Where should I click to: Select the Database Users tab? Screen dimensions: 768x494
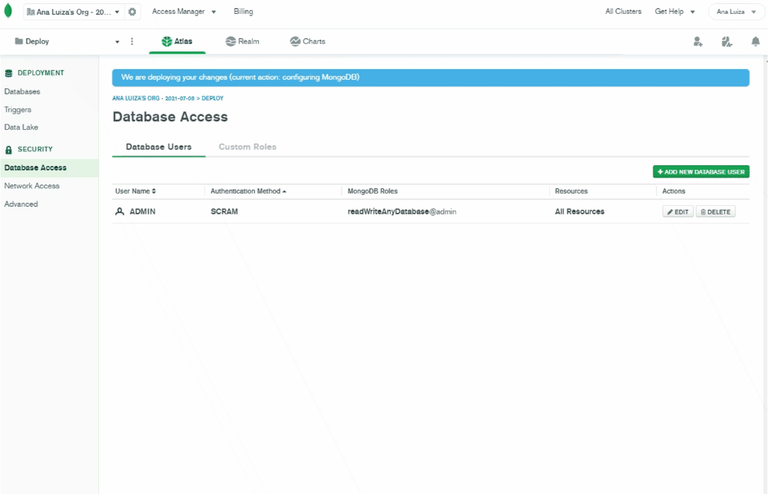[x=159, y=147]
